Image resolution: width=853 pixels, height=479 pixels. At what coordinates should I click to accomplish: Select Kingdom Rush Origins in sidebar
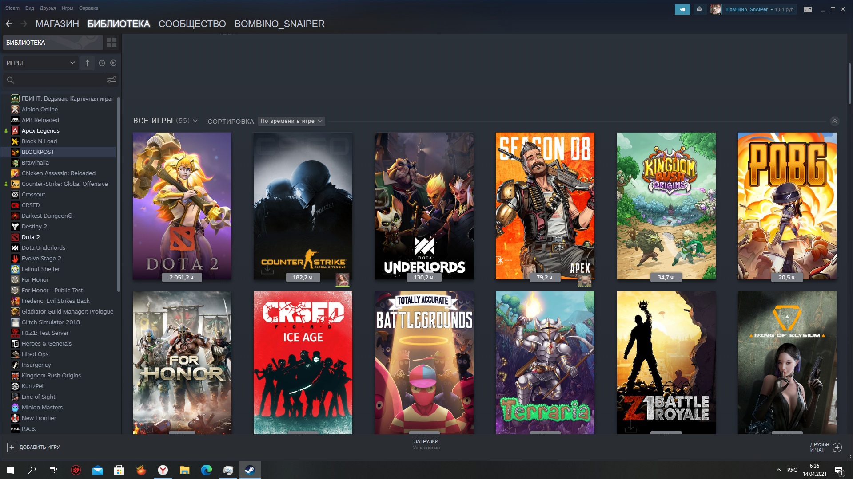(51, 375)
